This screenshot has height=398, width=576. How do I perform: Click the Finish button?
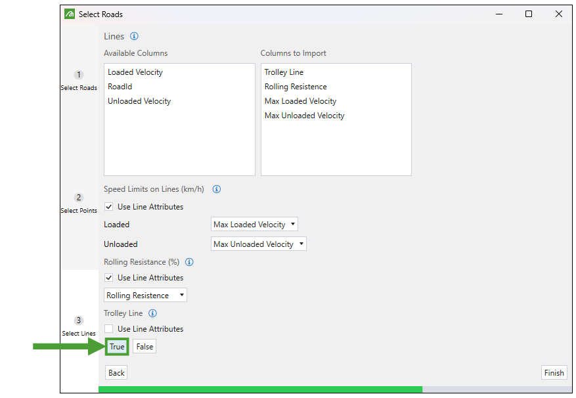554,373
